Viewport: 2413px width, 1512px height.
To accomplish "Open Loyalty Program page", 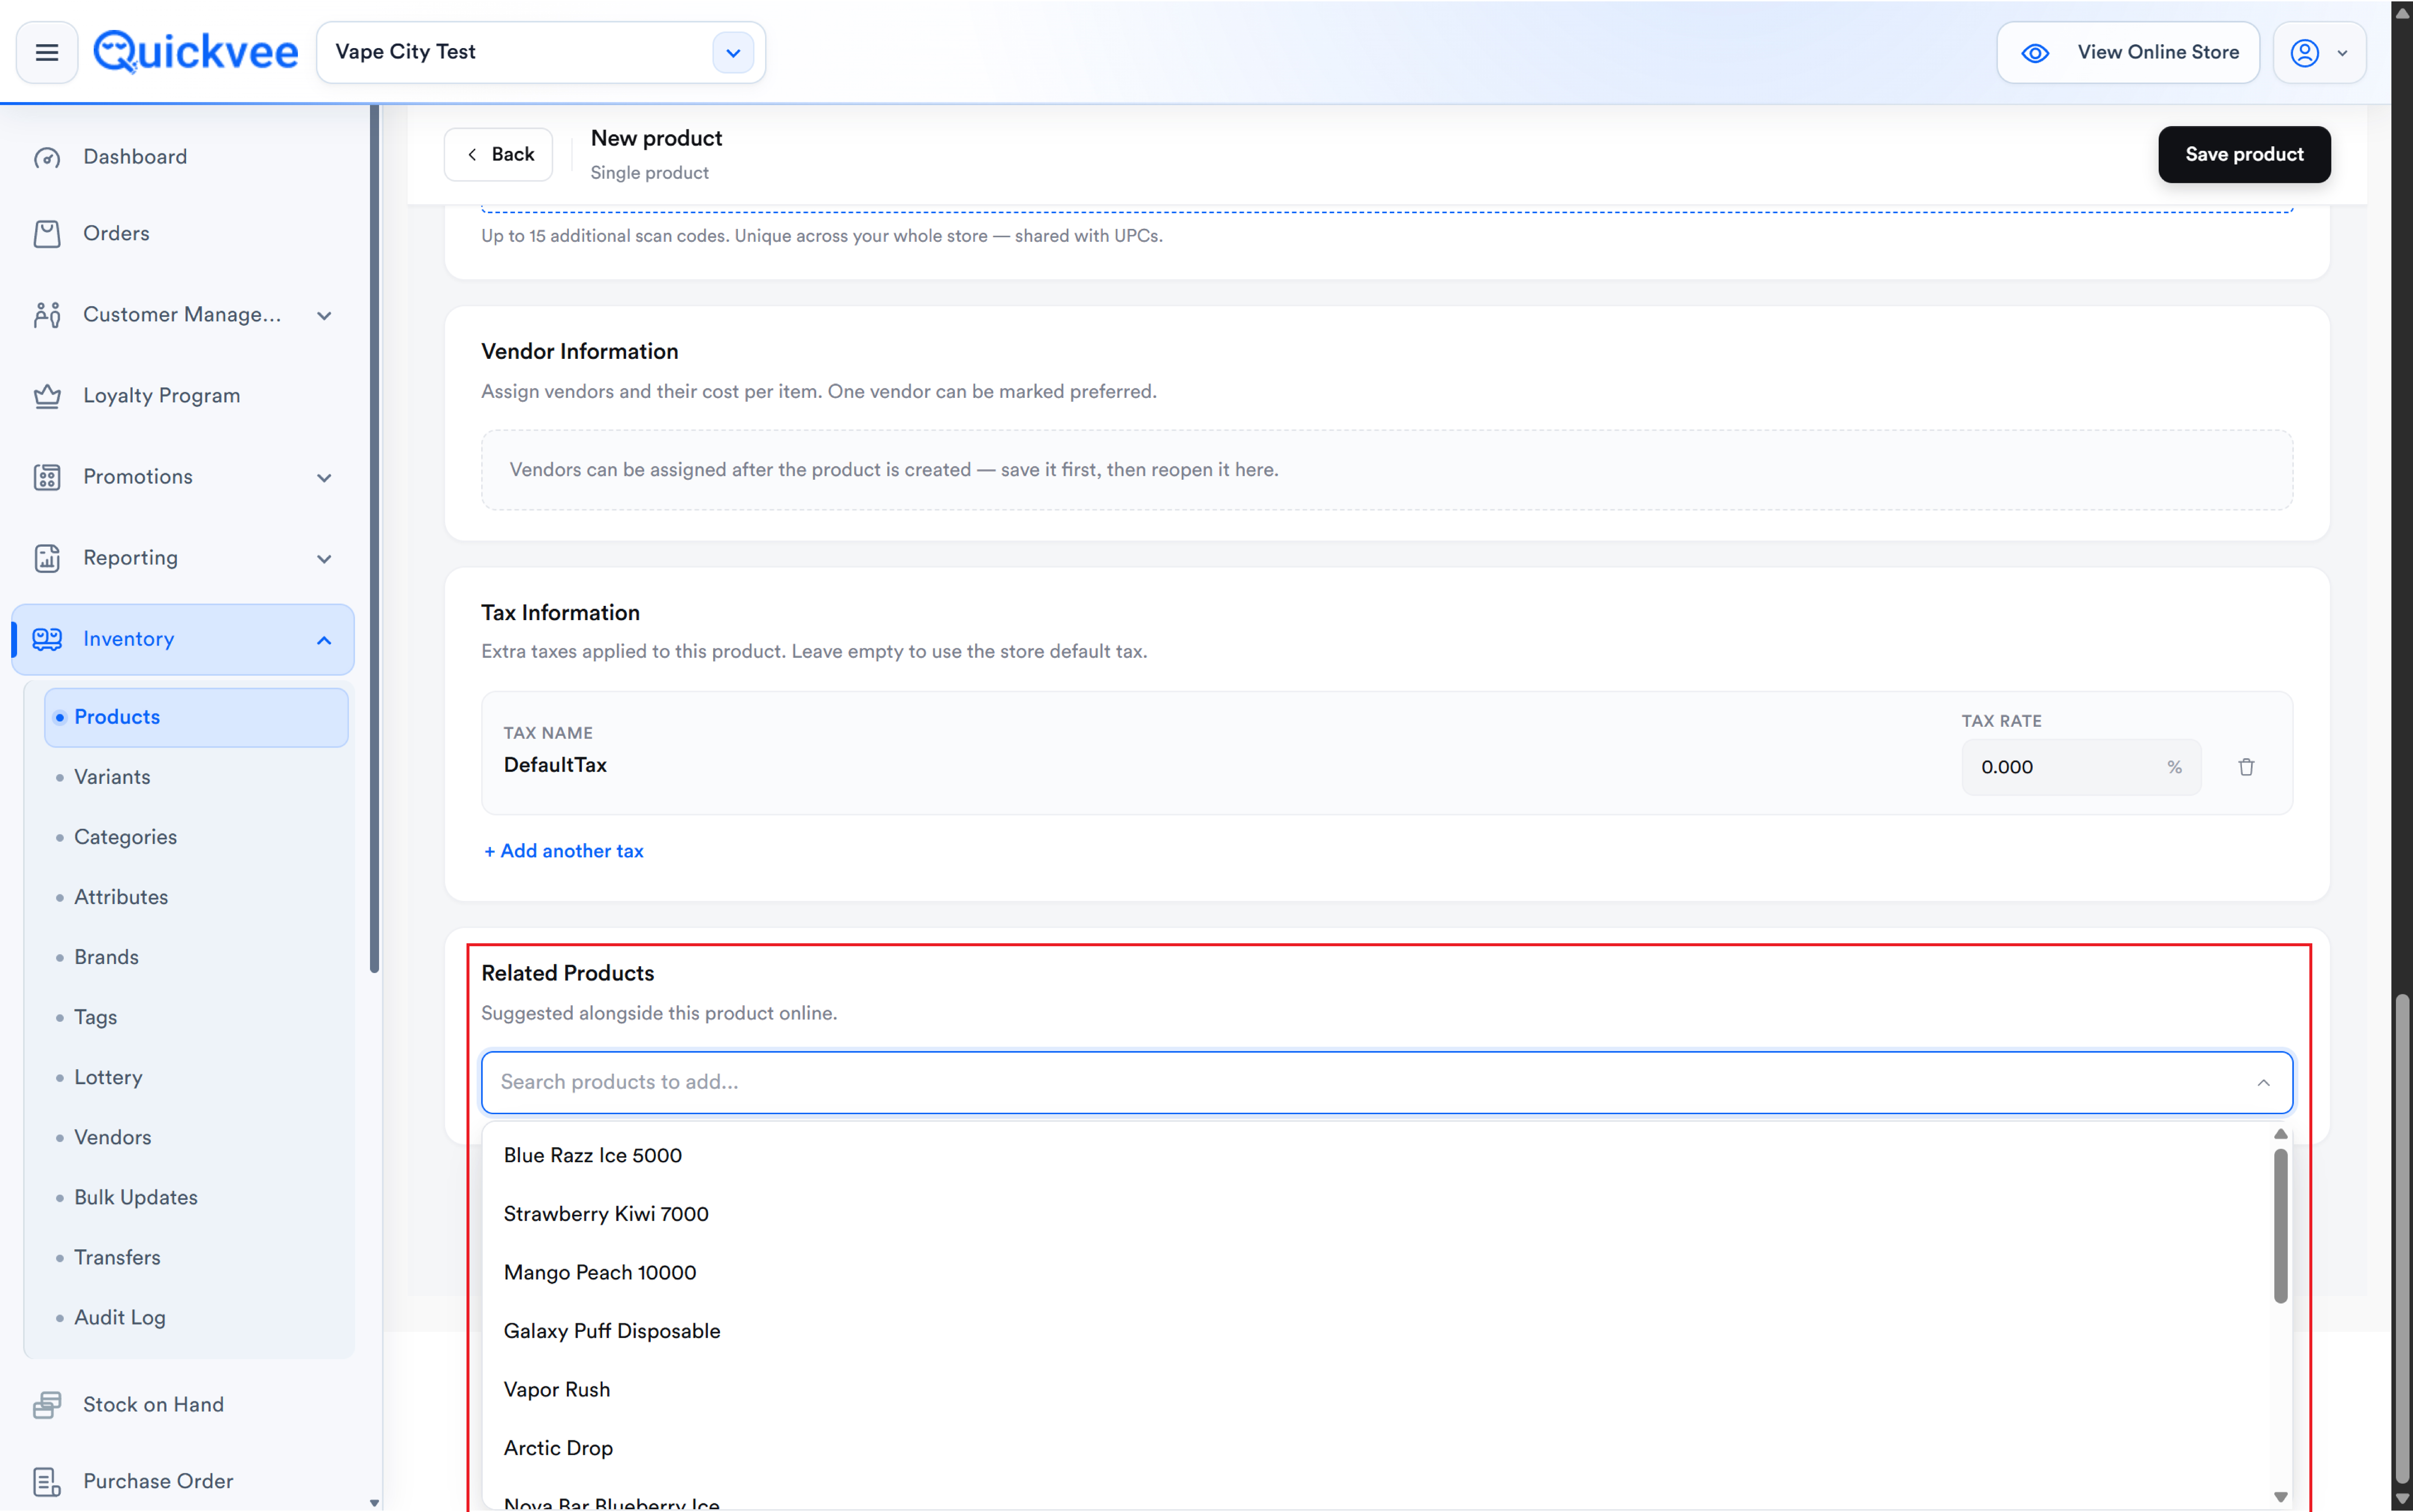I will coord(162,396).
